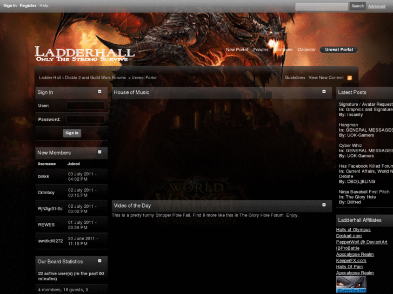Focus the User input field

pyautogui.click(x=85, y=105)
